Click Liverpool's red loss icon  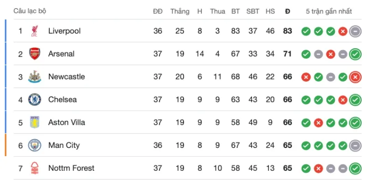pyautogui.click(x=343, y=31)
